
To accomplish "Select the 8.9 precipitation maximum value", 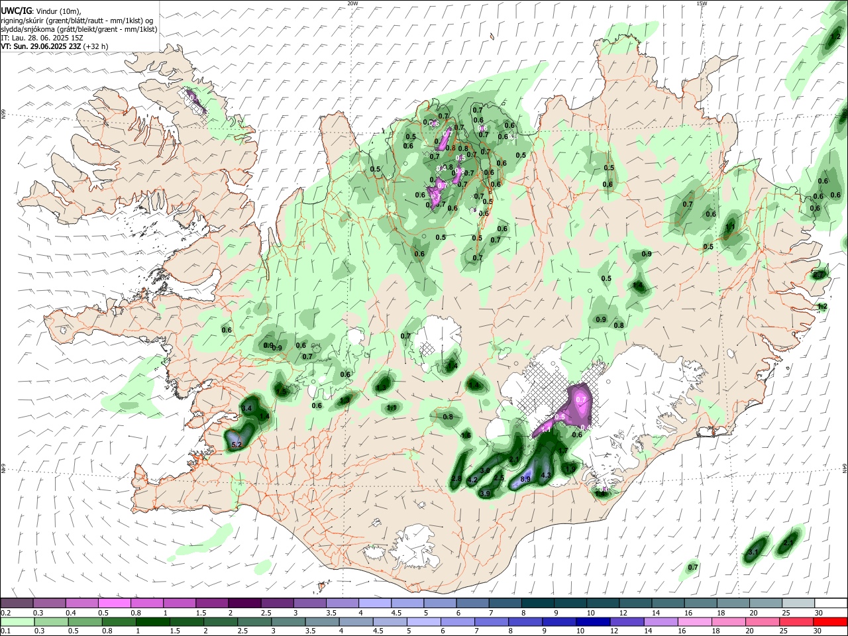I will click(526, 479).
